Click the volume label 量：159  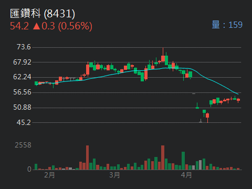click(x=227, y=25)
